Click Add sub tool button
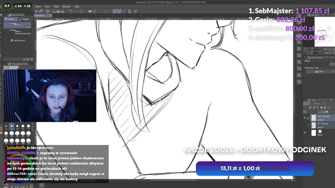Image resolution: width=335 pixels, height=188 pixels. pyautogui.click(x=18, y=40)
